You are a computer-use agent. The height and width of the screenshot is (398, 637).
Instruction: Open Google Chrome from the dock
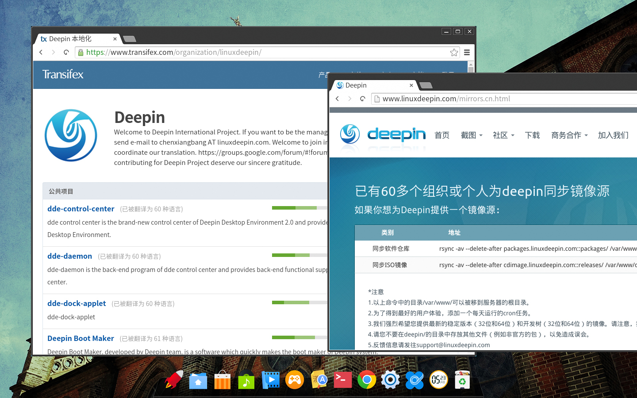tap(367, 379)
